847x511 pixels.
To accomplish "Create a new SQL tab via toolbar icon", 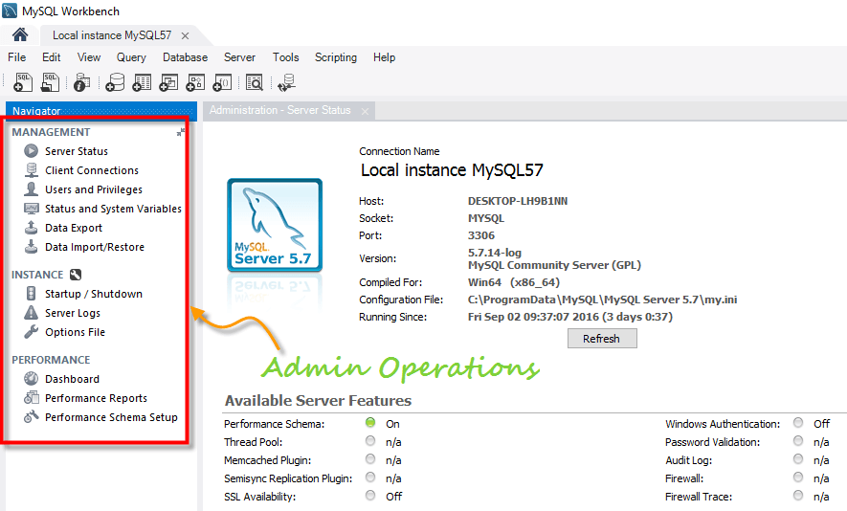I will point(23,82).
